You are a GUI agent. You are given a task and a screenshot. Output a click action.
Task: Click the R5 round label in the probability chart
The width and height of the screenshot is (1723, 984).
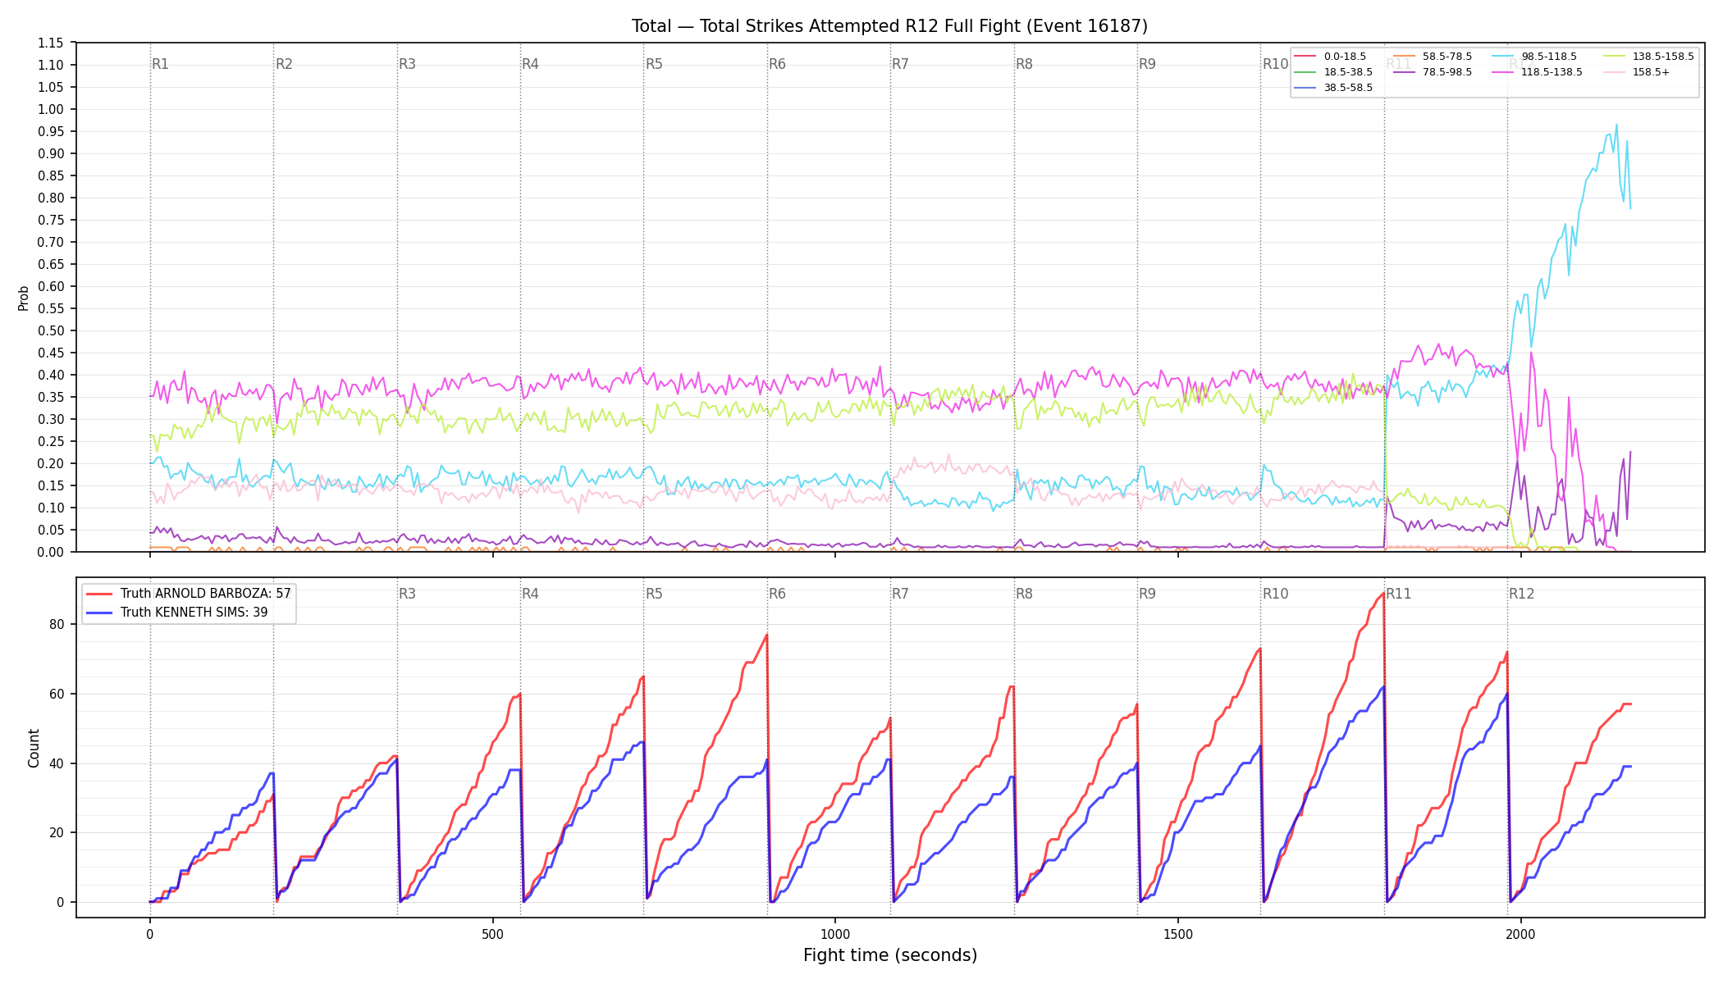[654, 64]
